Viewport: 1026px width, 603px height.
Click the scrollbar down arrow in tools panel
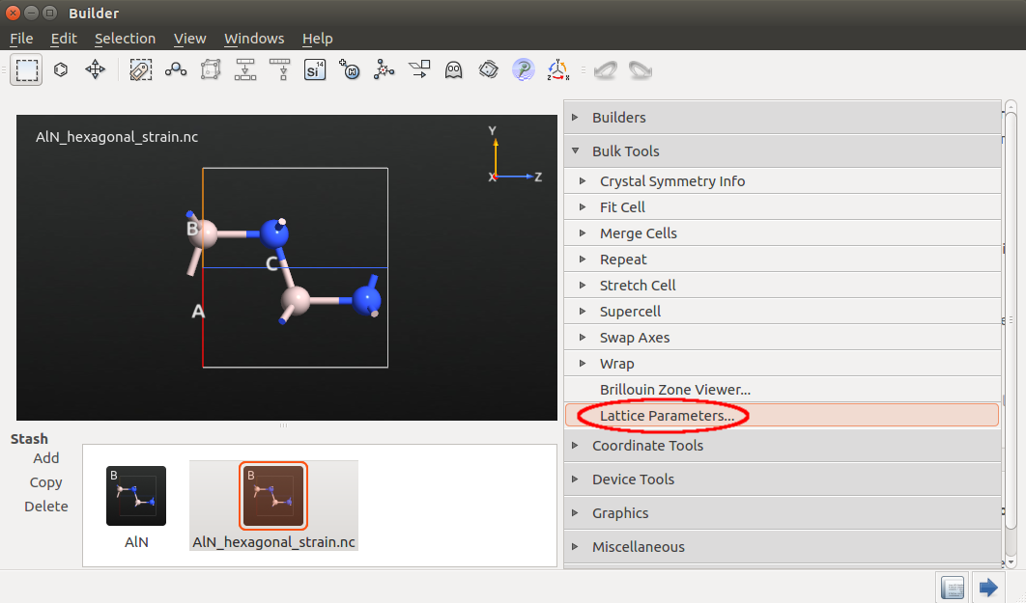coord(1011,562)
